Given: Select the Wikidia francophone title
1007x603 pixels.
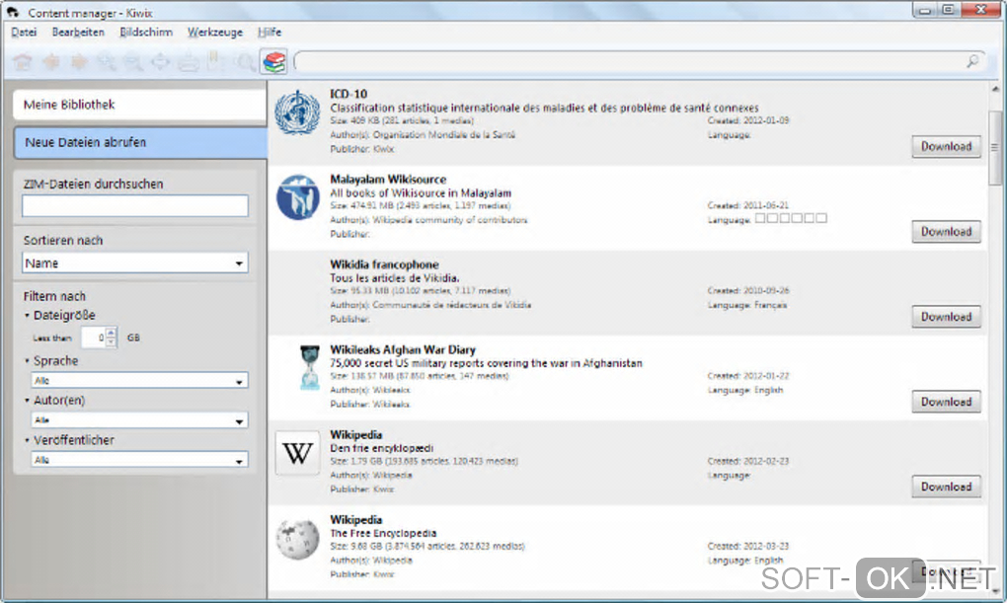Looking at the screenshot, I should point(384,264).
